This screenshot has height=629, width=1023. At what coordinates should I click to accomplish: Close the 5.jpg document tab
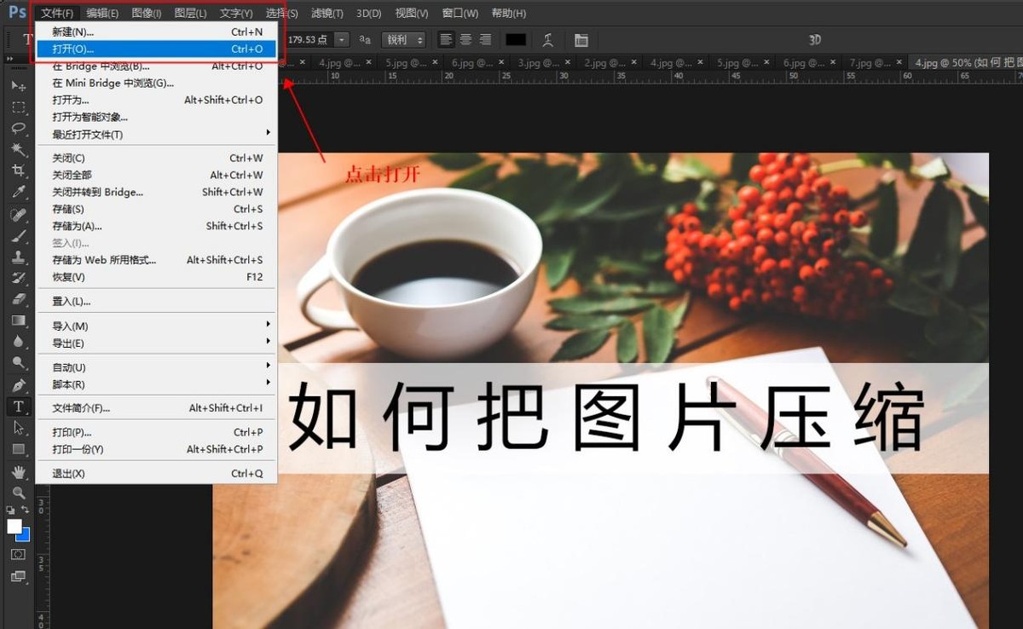433,61
